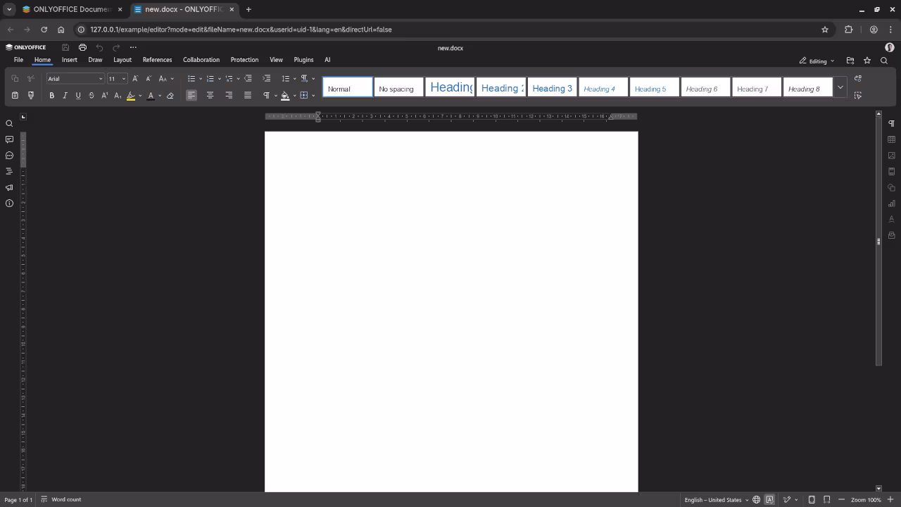Open table settings in the right sidebar
901x507 pixels.
coord(891,139)
